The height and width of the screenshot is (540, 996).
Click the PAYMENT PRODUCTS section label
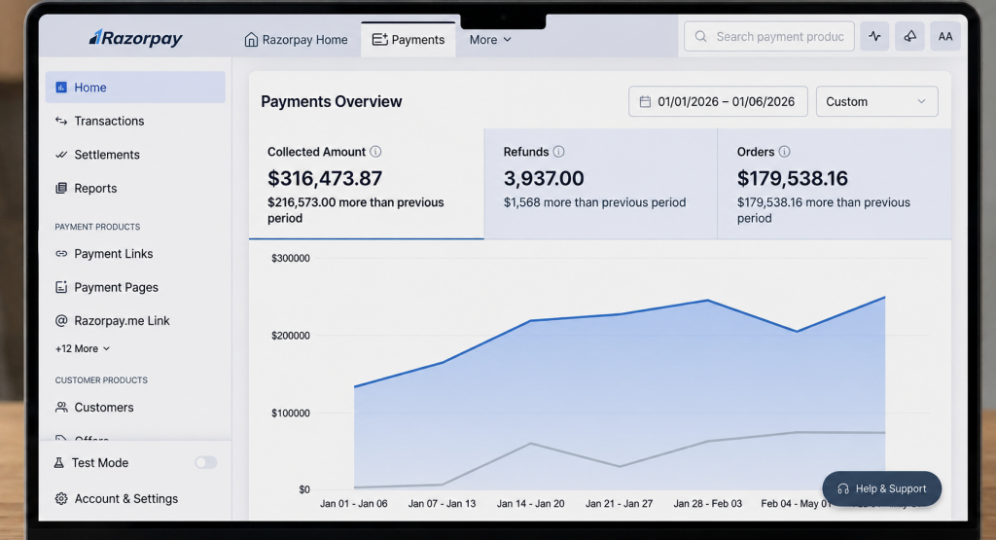click(x=97, y=227)
